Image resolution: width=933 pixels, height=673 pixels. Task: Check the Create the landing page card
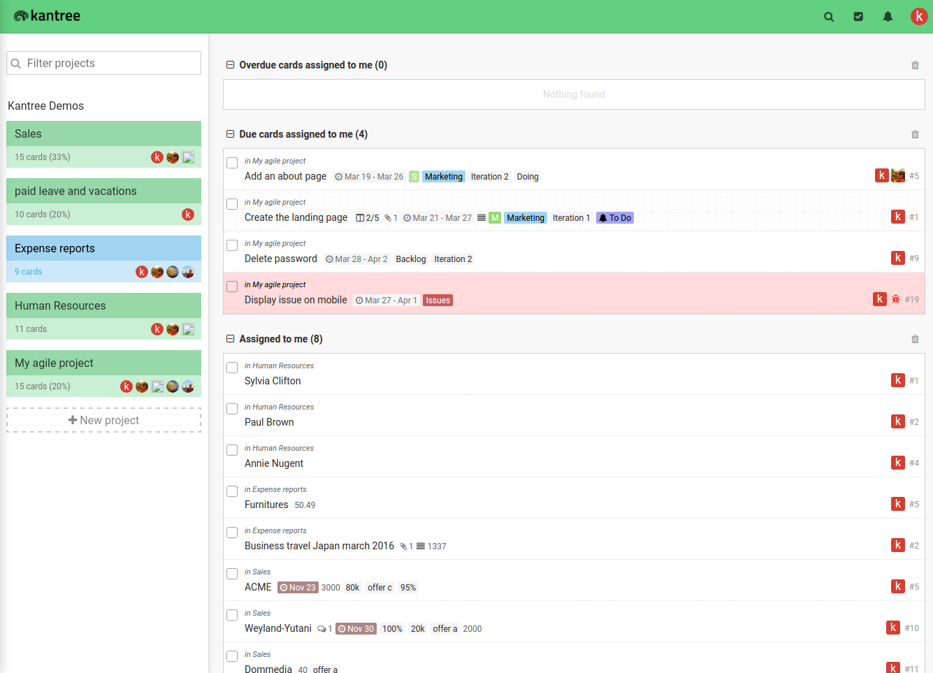click(x=232, y=204)
